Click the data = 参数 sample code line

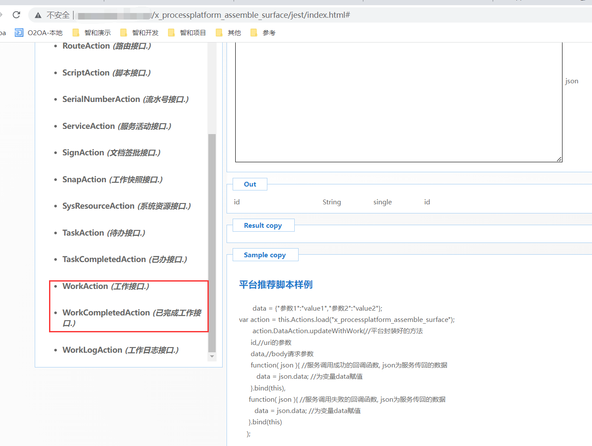tap(317, 308)
